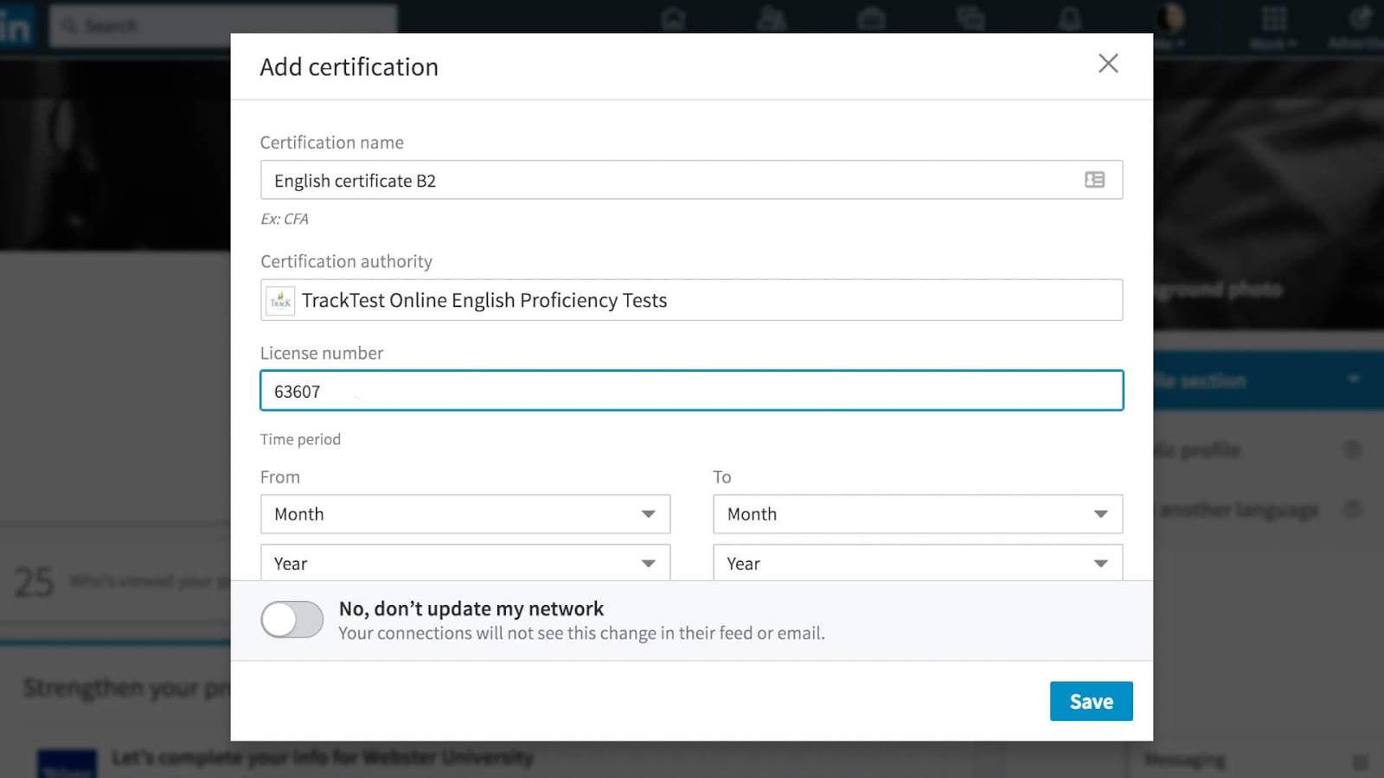Click the TrackTest logo thumbnail
This screenshot has height=778, width=1384.
pos(280,301)
